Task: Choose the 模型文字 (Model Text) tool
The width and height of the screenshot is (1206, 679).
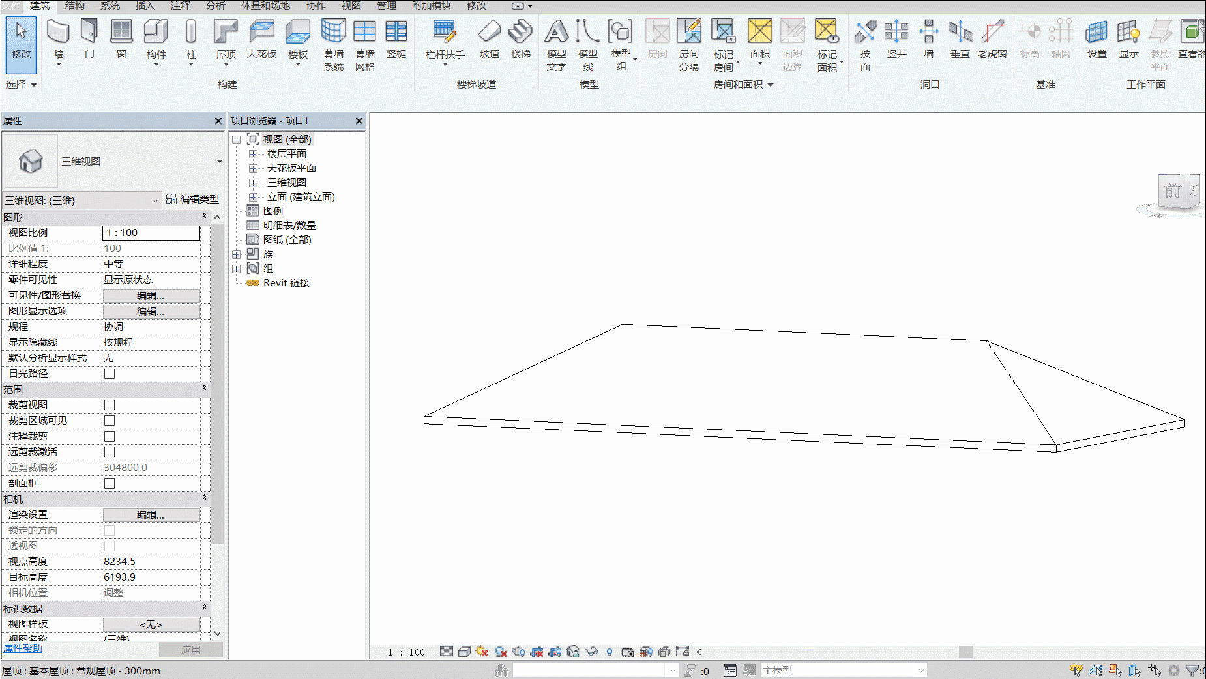Action: 556,44
